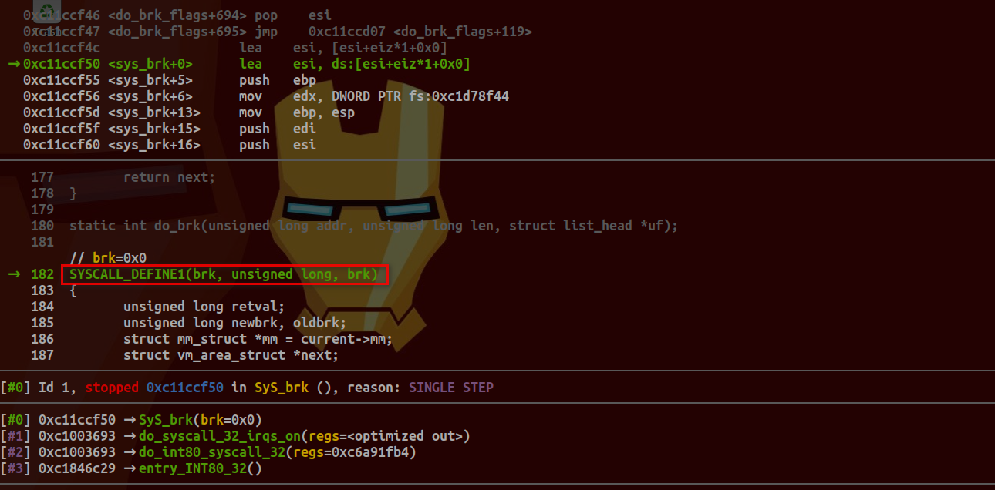995x490 pixels.
Task: Click the 0xc1846c29 address in frame #3
Action: 77,468
